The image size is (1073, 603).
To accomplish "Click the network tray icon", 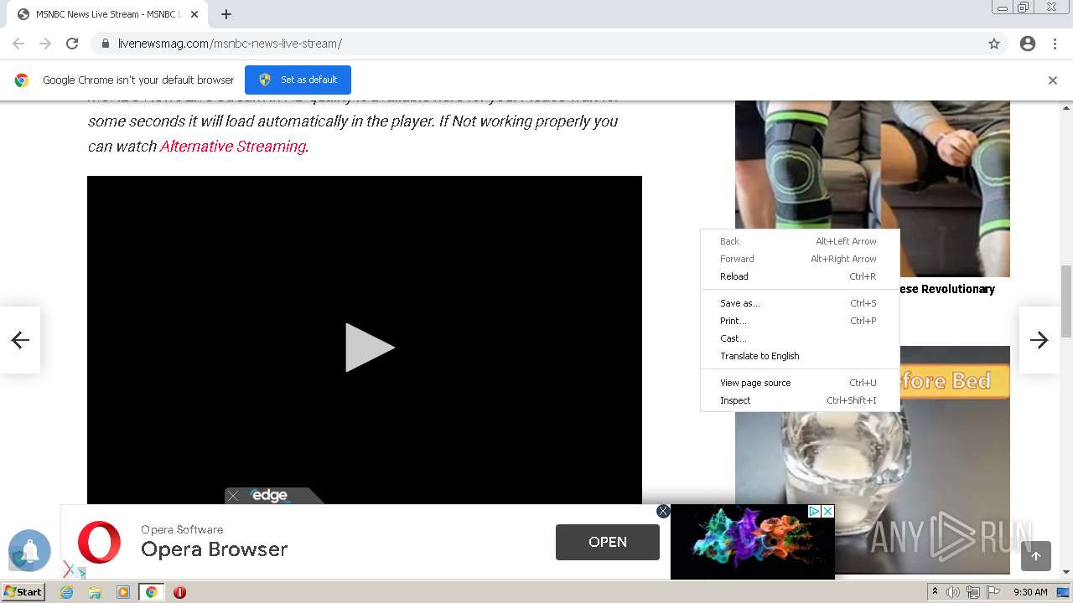I will tap(973, 592).
